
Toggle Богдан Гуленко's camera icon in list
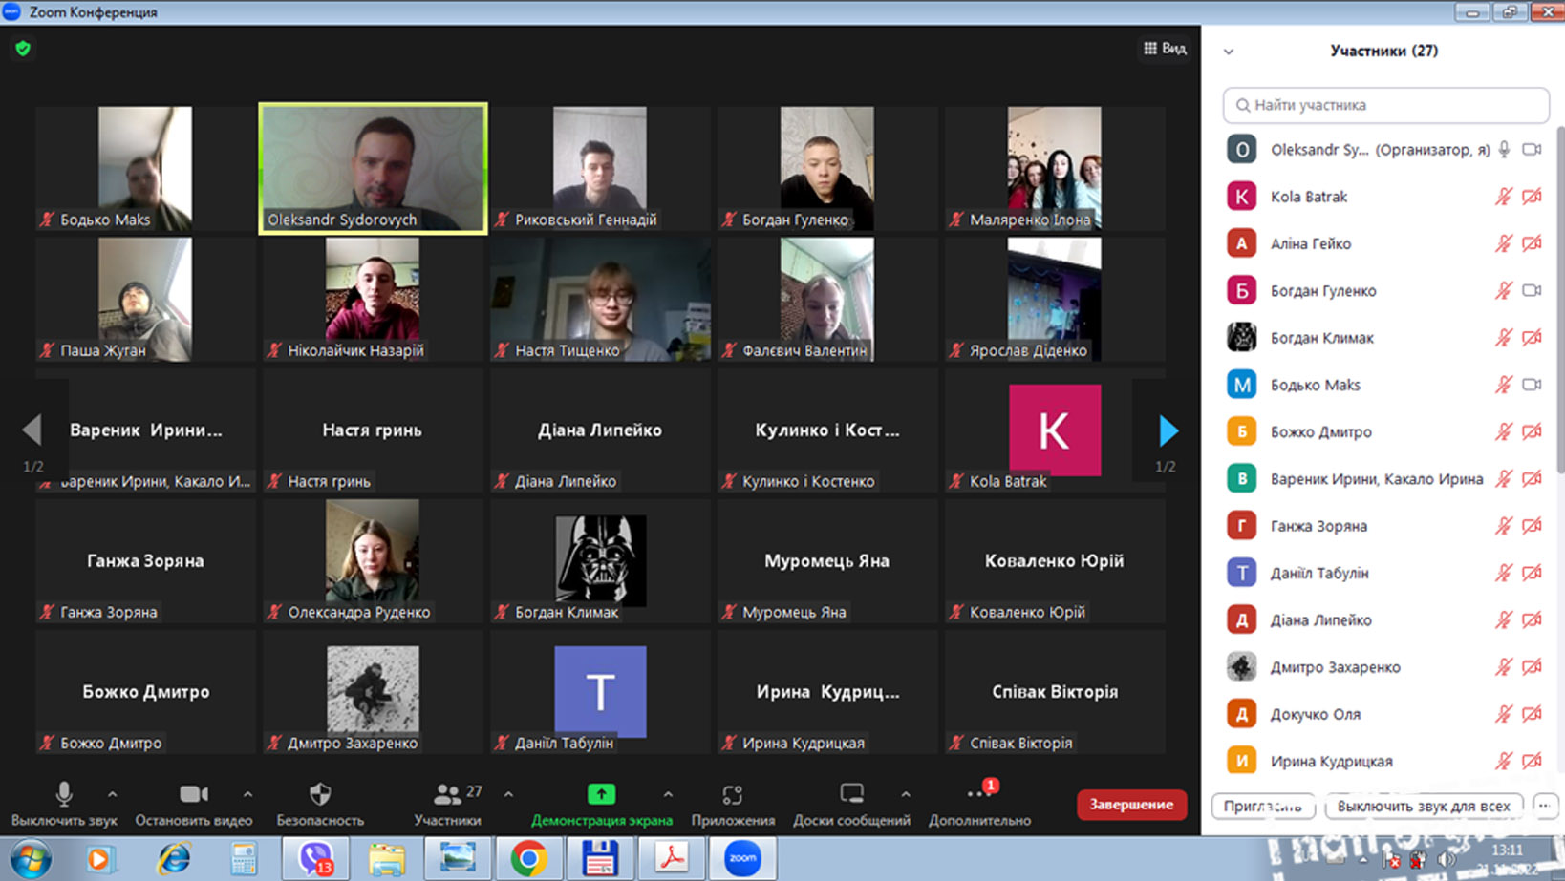pyautogui.click(x=1532, y=290)
